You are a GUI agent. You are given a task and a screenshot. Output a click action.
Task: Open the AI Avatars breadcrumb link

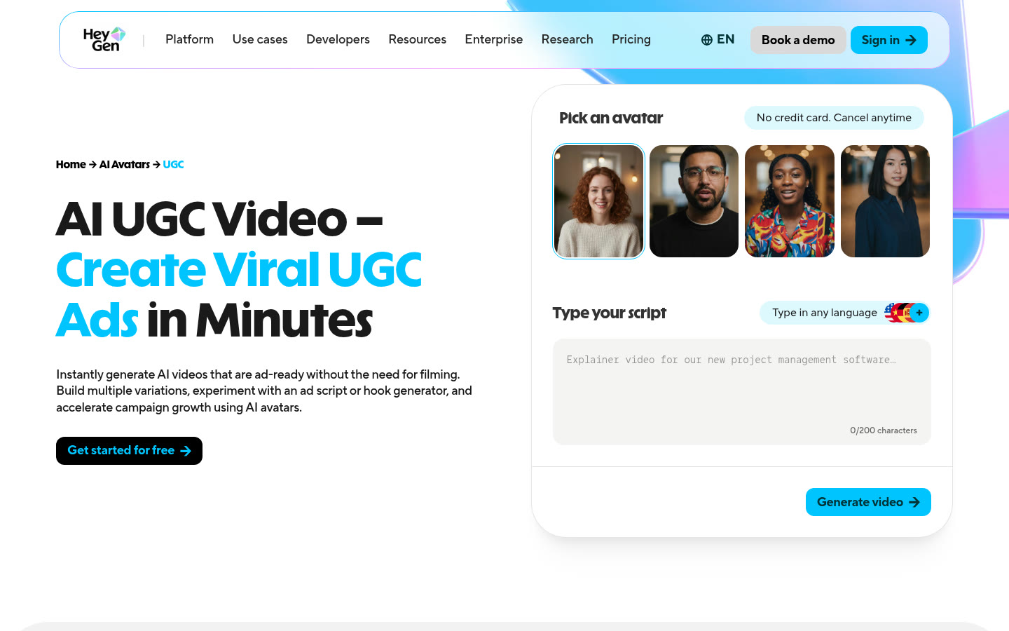pos(125,165)
